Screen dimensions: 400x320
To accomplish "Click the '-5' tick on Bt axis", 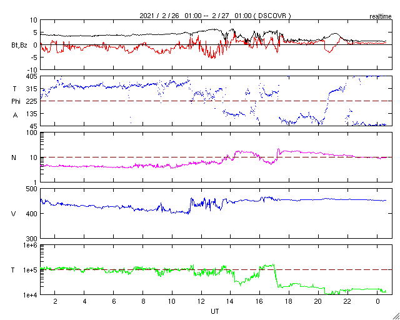I will [34, 57].
